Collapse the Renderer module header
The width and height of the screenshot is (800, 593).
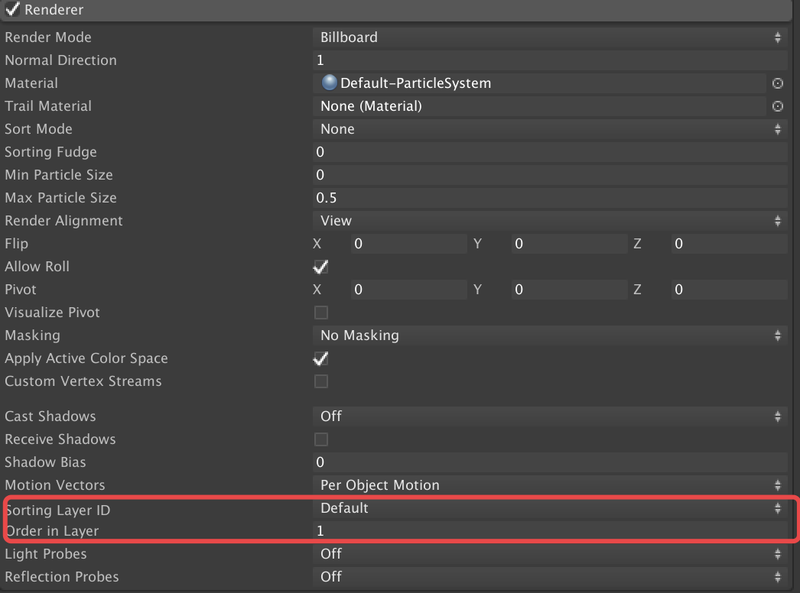54,10
